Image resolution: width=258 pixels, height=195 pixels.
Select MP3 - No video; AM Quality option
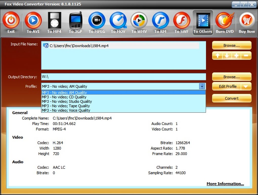[123, 92]
